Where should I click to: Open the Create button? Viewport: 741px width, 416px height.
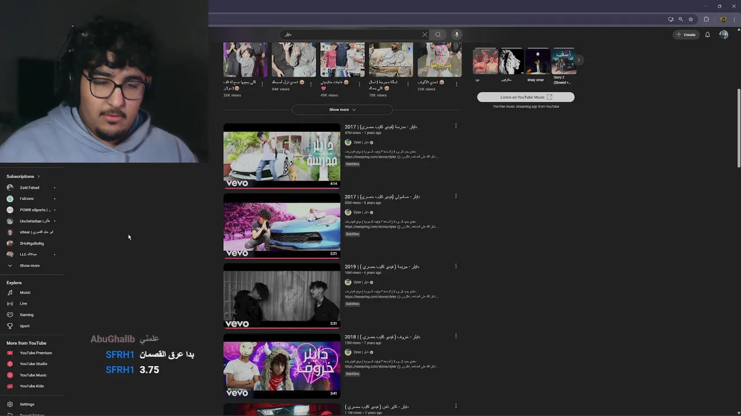tap(686, 35)
